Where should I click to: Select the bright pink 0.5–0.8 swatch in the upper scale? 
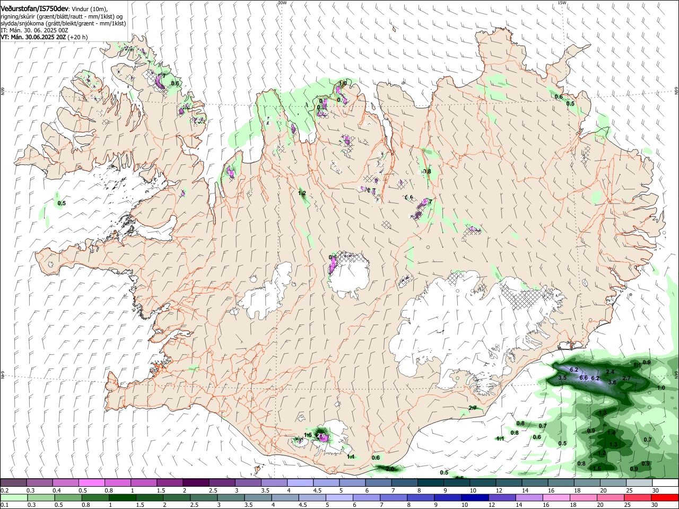click(91, 482)
